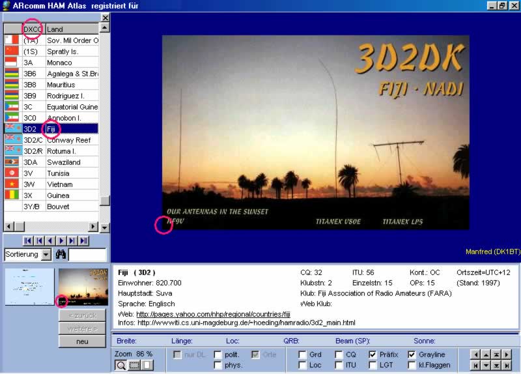Open the 3D2DK QSL card thumbnail
Viewport: 521px width, 374px height.
(83, 287)
